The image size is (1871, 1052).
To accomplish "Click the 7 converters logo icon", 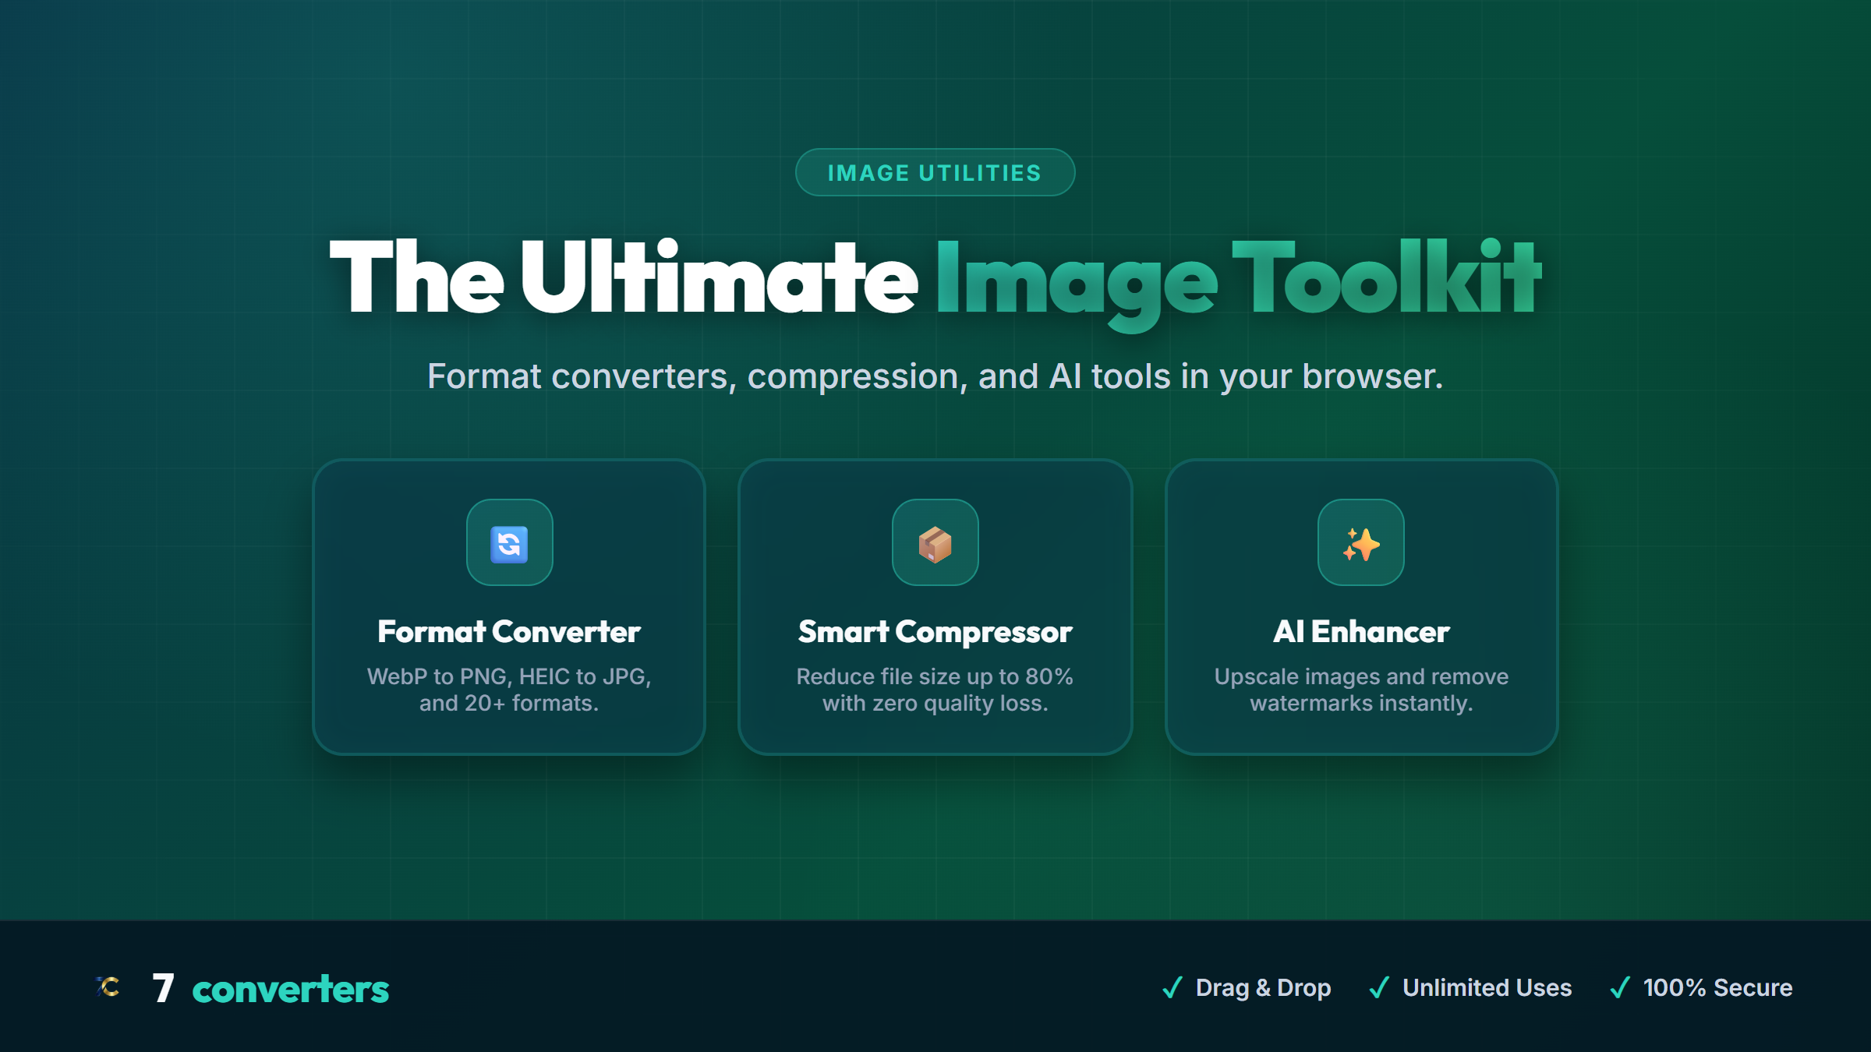I will [x=108, y=987].
